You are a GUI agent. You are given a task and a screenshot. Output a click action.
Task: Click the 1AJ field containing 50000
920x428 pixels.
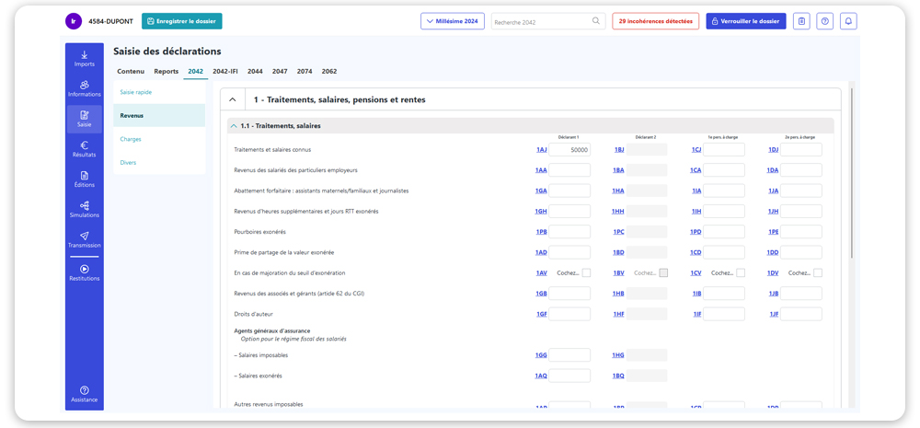point(569,150)
